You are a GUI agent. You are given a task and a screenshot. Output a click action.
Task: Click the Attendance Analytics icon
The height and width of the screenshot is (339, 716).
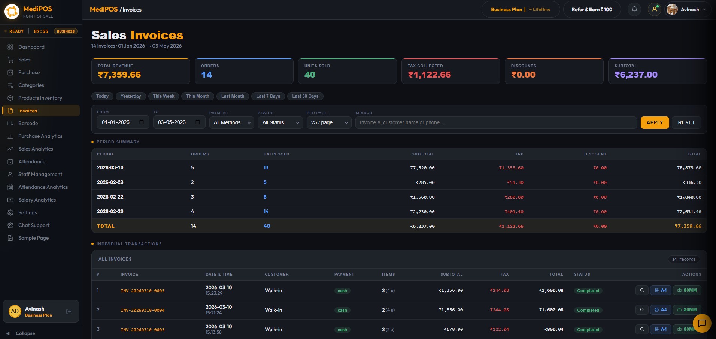point(10,187)
